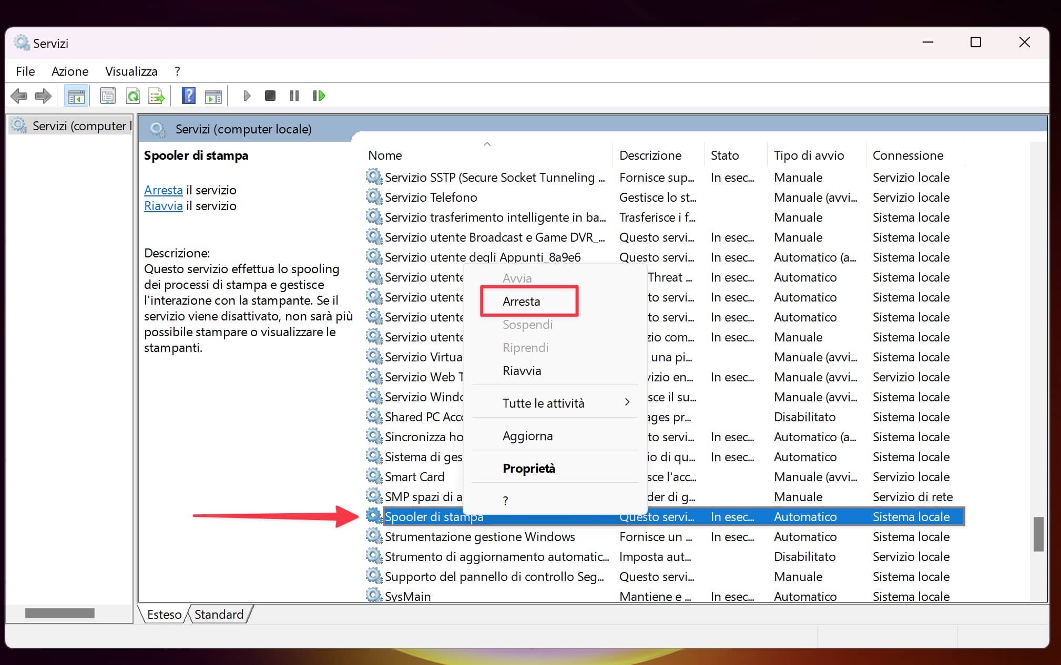The height and width of the screenshot is (665, 1061).
Task: Click the vertical scrollbar thumb in services list
Action: pos(1038,534)
